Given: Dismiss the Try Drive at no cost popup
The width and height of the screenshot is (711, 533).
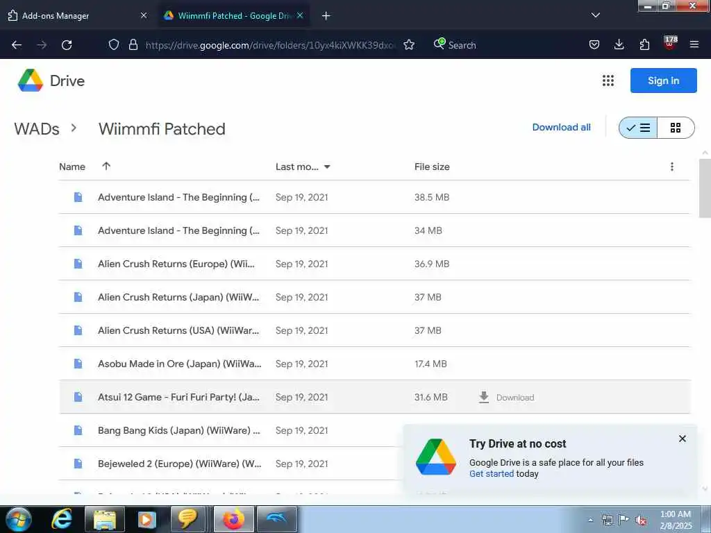Looking at the screenshot, I should click(x=682, y=439).
